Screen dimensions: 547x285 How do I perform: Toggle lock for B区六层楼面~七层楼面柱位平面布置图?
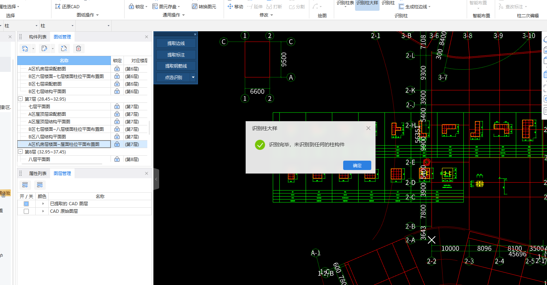point(117,76)
